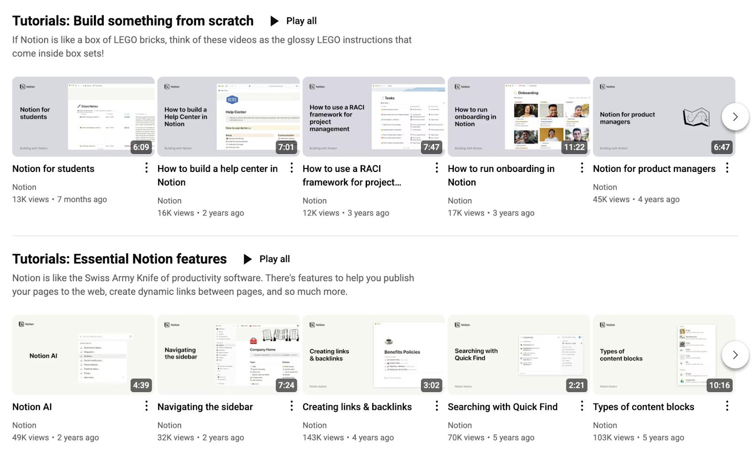Open Notion channel link under Notion AI
This screenshot has height=454, width=751.
pyautogui.click(x=24, y=425)
